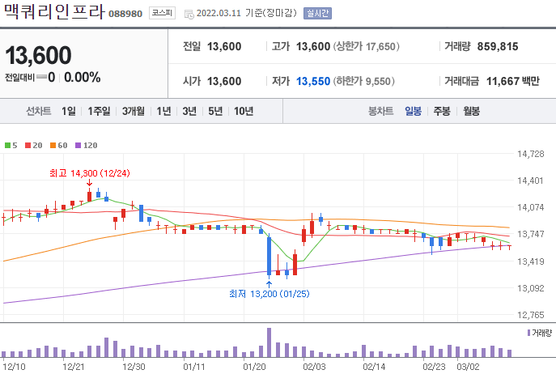
Task: Click the large blue candlestick at 01/25
Action: pos(269,256)
